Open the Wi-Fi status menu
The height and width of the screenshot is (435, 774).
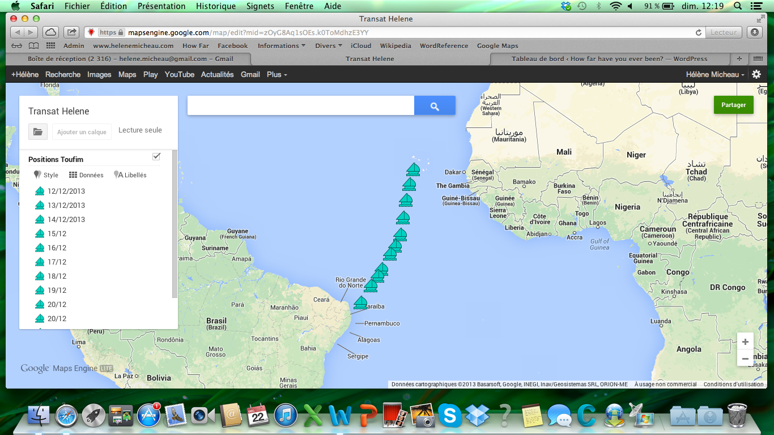[615, 6]
